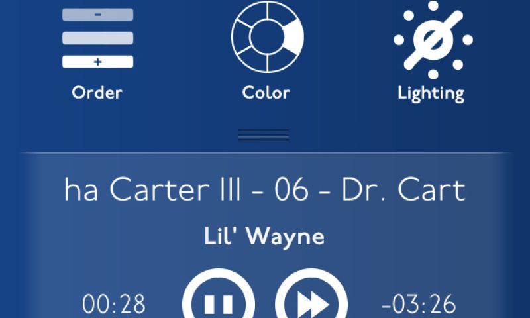Open the Color wheel icon
This screenshot has height=318, width=530.
click(268, 36)
